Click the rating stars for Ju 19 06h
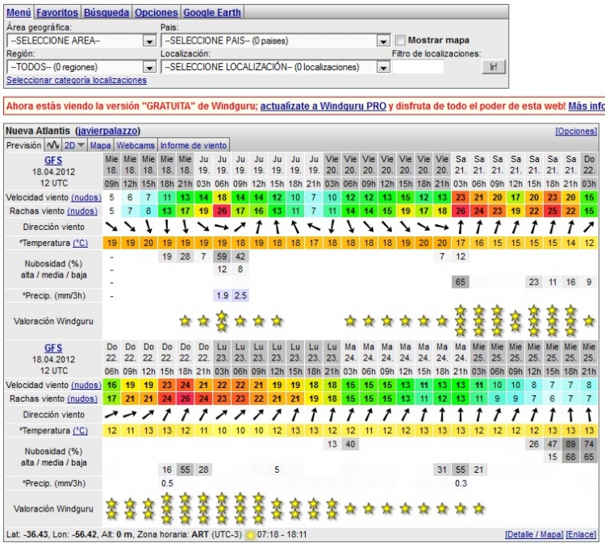 click(222, 321)
